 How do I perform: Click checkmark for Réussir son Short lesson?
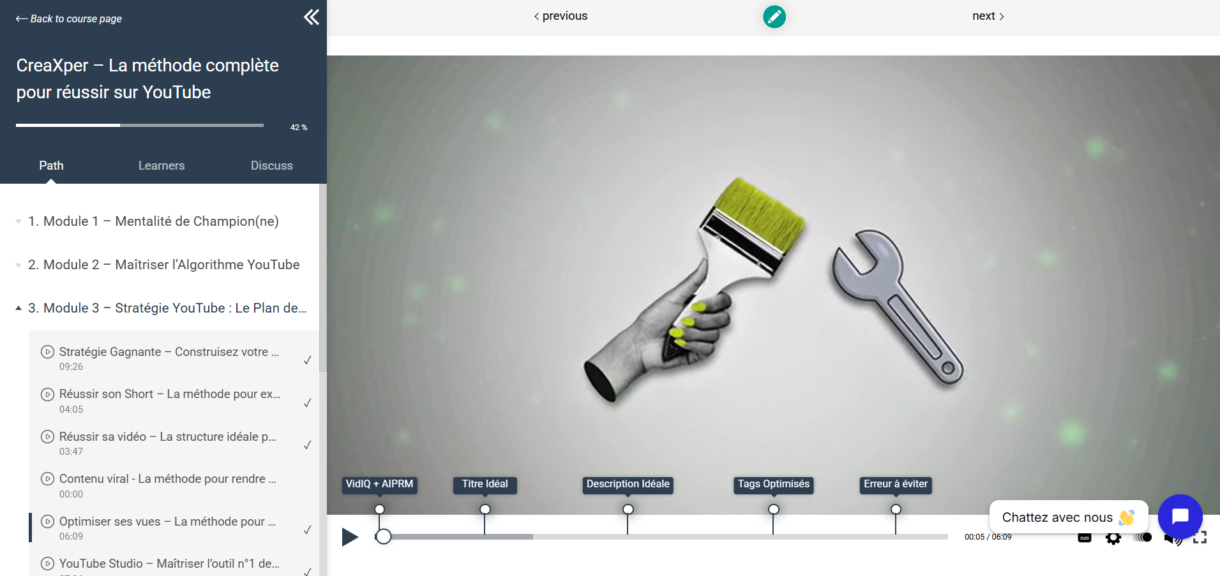pos(307,402)
